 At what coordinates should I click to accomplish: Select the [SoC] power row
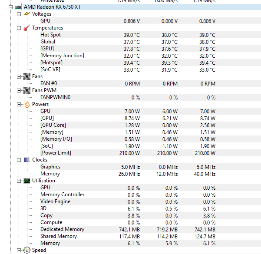pyautogui.click(x=150, y=146)
